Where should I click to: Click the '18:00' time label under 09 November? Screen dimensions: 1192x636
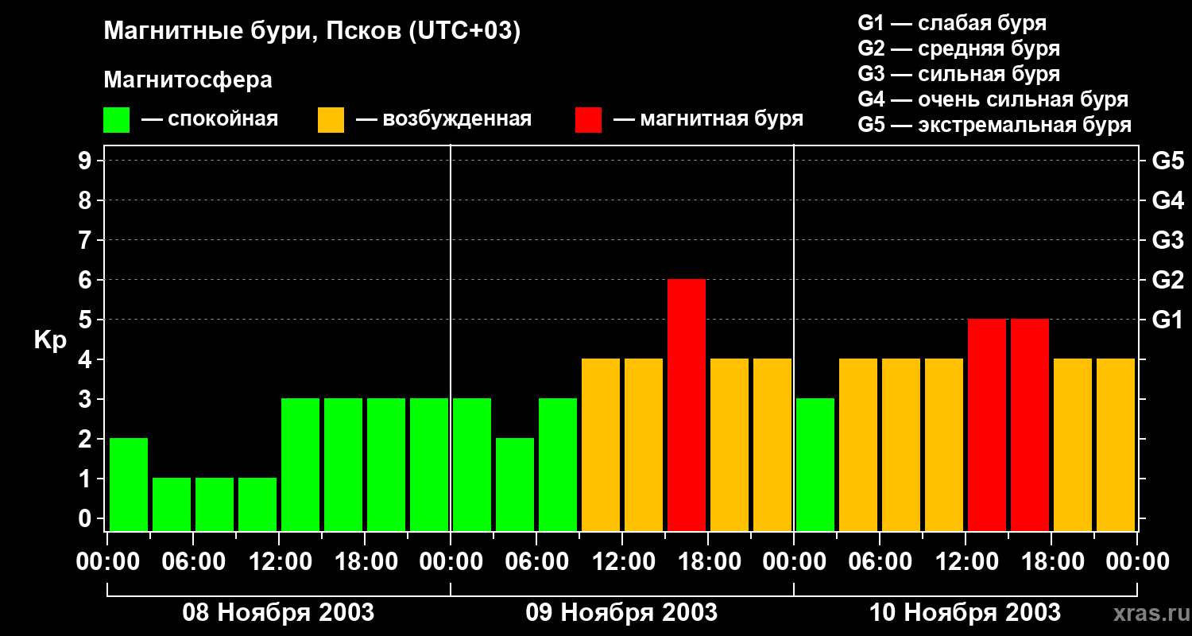(708, 562)
